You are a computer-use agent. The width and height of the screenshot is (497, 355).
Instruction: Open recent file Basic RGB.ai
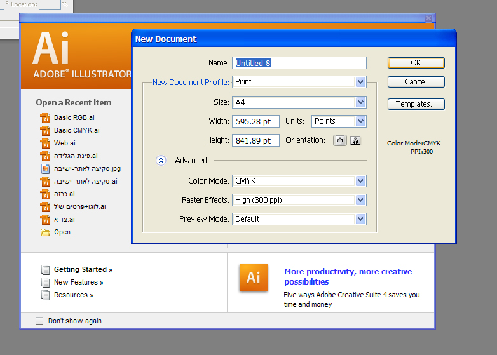point(74,118)
